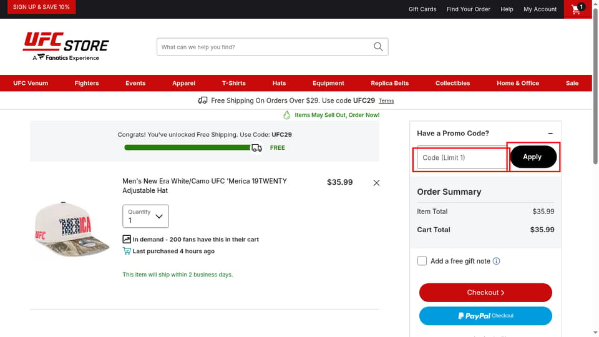The image size is (599, 337).
Task: Open the Help link
Action: click(x=507, y=9)
